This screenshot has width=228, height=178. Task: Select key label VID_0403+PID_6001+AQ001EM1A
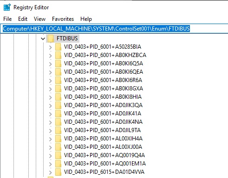105,164
